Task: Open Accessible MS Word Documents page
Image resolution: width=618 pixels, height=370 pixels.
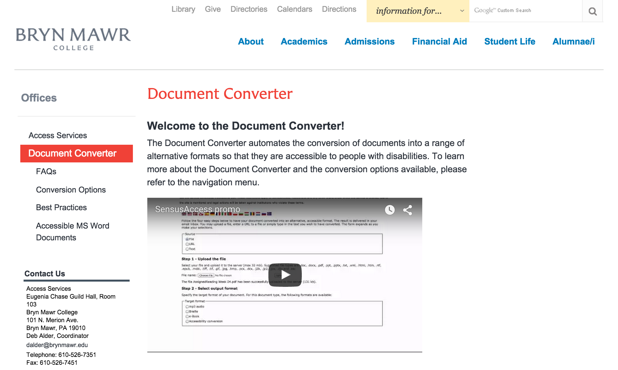Action: tap(73, 232)
